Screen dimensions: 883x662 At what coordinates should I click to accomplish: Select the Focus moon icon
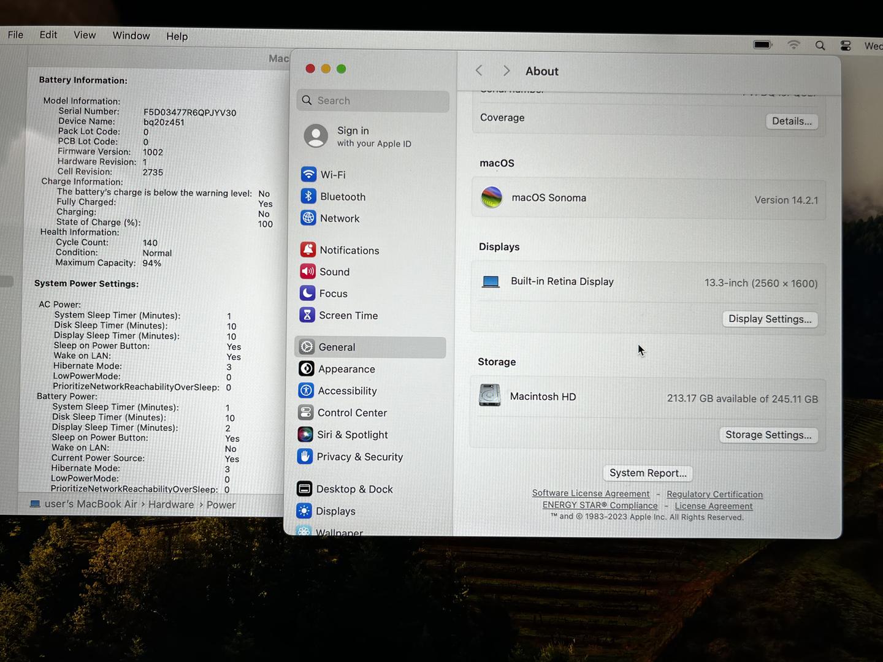click(307, 294)
